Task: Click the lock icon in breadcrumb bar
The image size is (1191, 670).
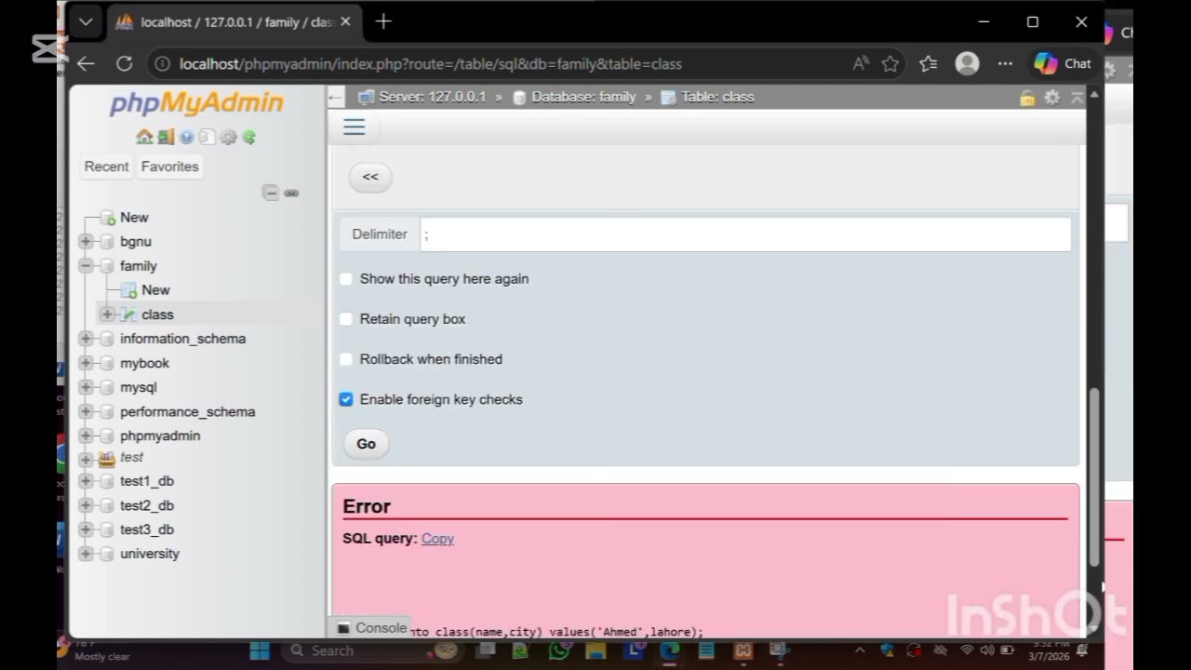Action: pos(1027,97)
